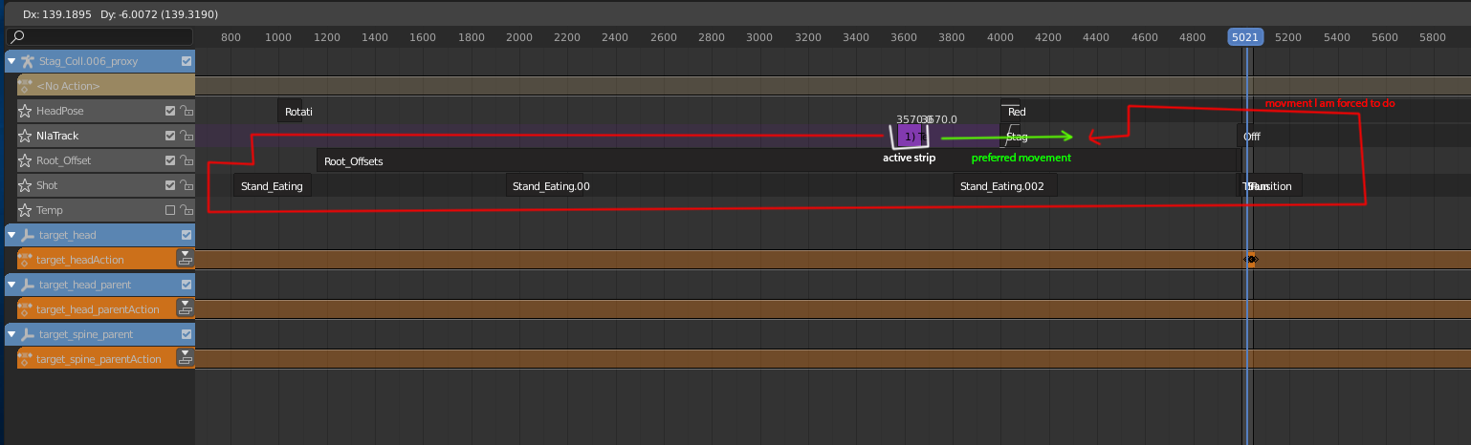
Task: Mute the Root_Offset track via its checkbox
Action: click(x=170, y=160)
